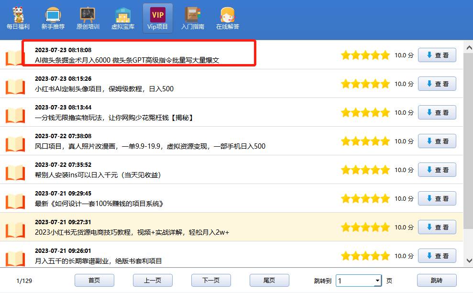Open title 风口项目，真人照片改漫画

tap(150, 146)
